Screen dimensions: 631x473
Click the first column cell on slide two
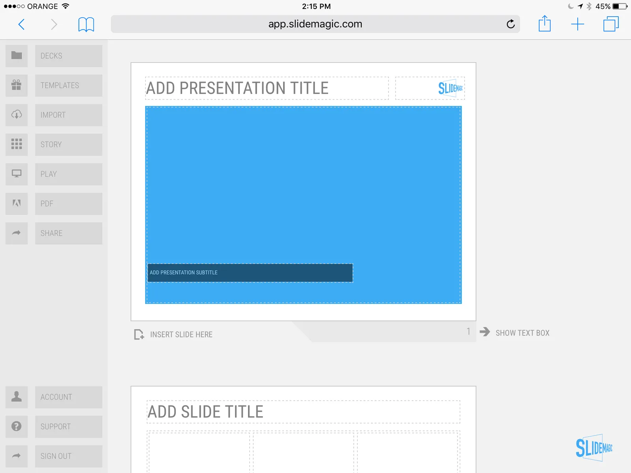(199, 452)
